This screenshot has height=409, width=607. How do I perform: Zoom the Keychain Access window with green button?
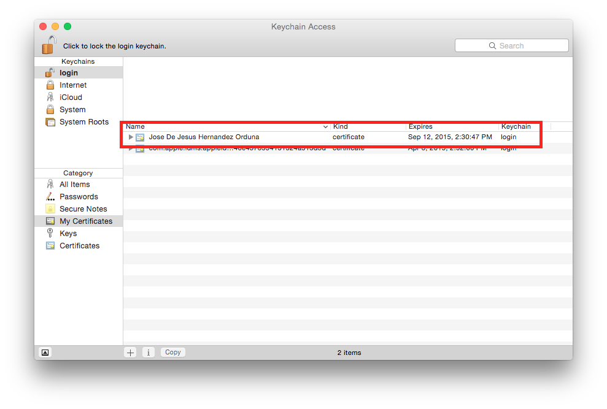coord(68,26)
